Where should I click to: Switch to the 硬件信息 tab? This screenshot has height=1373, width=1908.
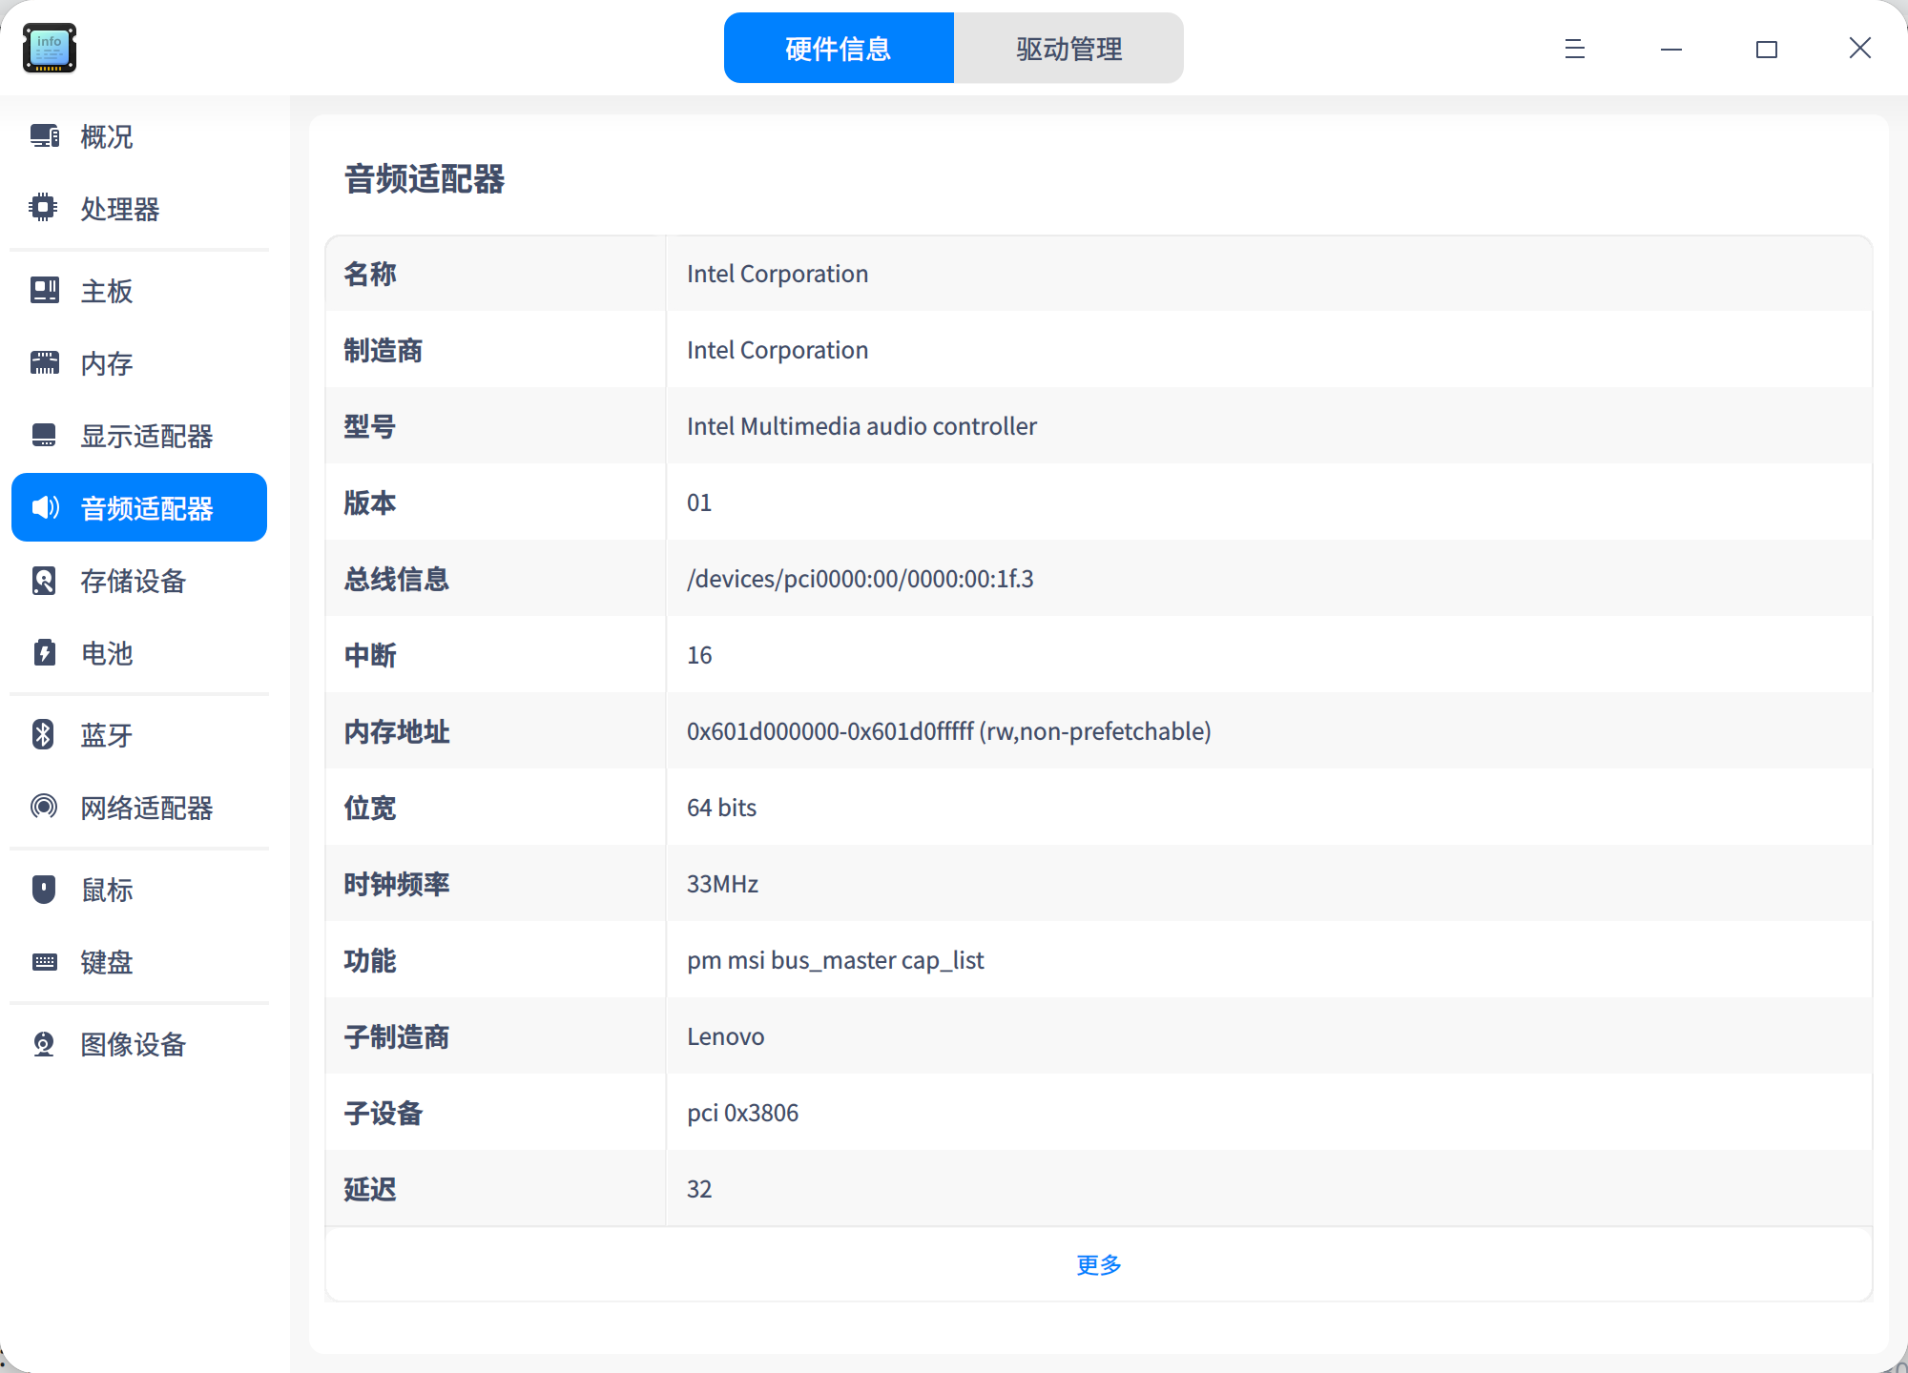pos(839,48)
